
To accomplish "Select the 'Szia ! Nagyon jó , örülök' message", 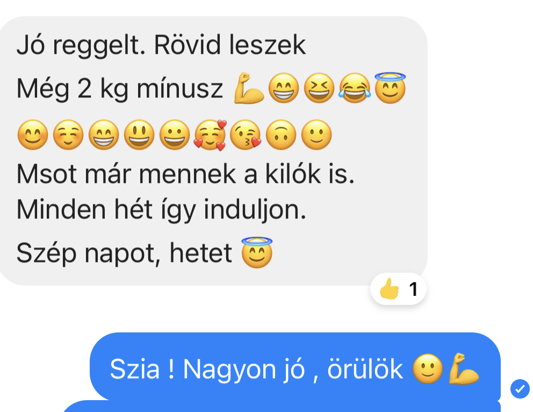I will [x=295, y=367].
